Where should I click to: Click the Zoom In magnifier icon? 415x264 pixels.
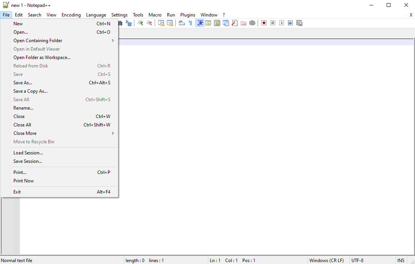pos(141,23)
